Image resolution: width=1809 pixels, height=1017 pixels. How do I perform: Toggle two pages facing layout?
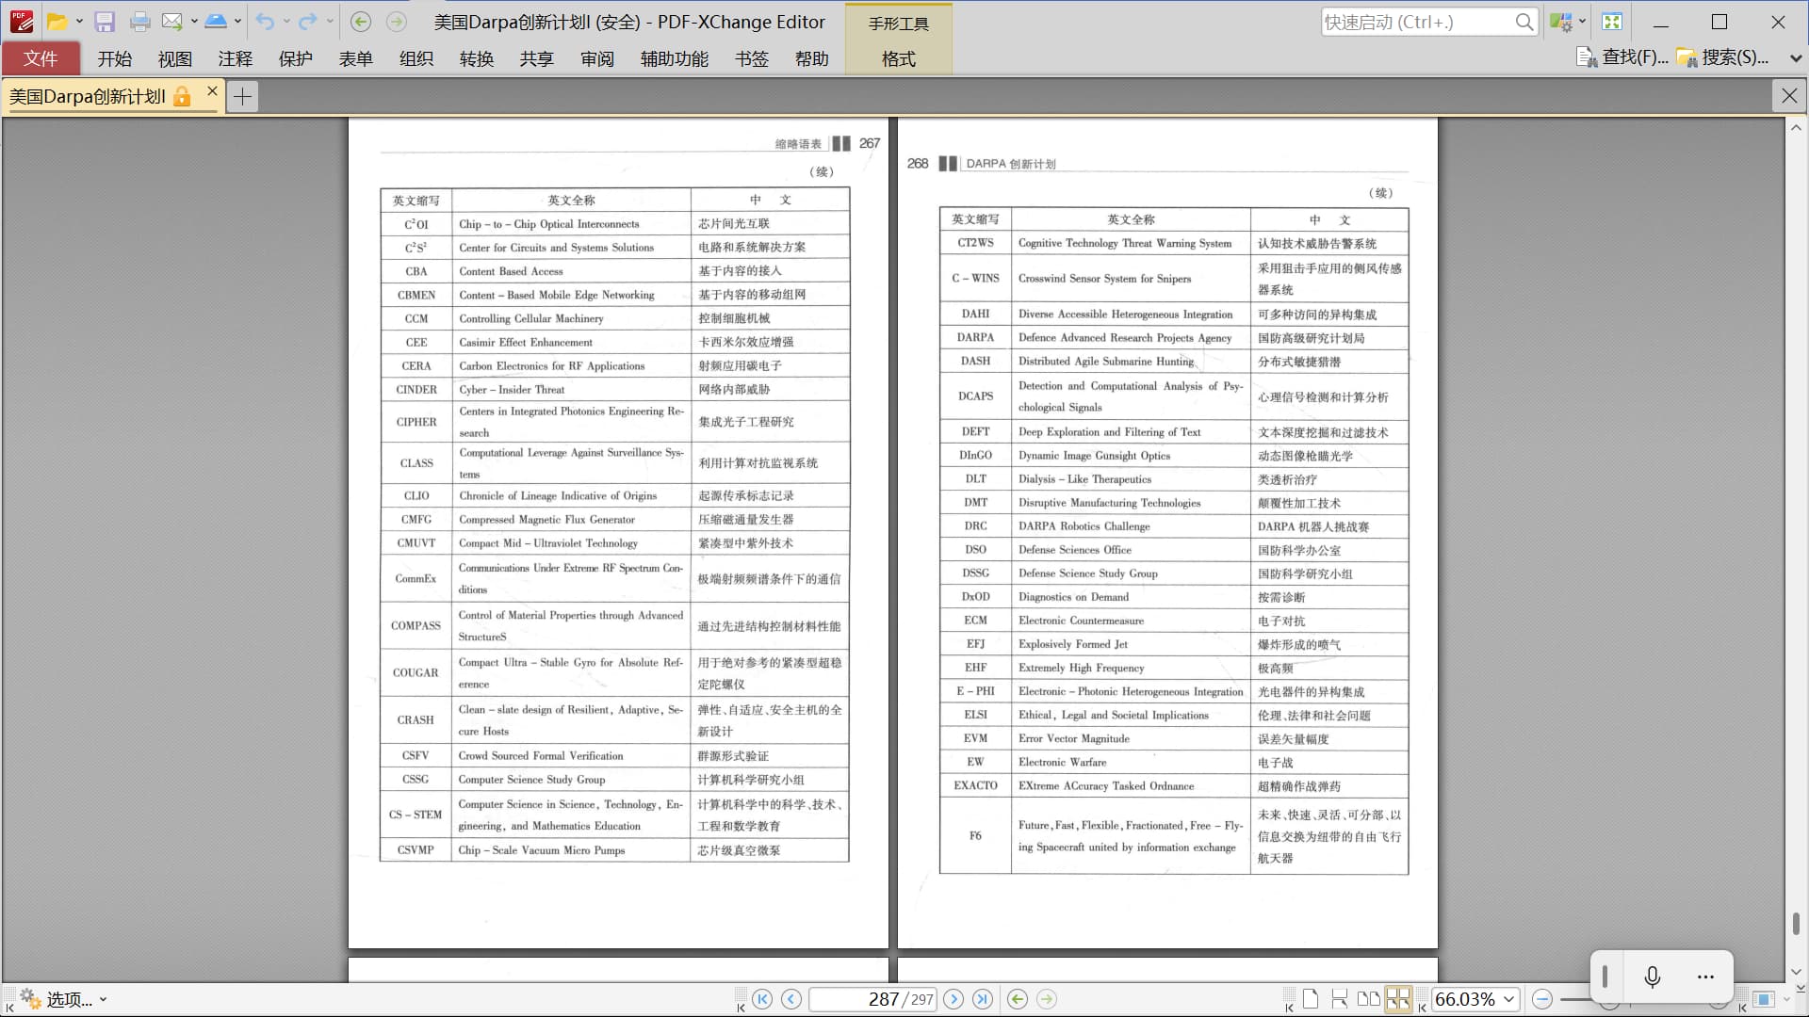1369,999
